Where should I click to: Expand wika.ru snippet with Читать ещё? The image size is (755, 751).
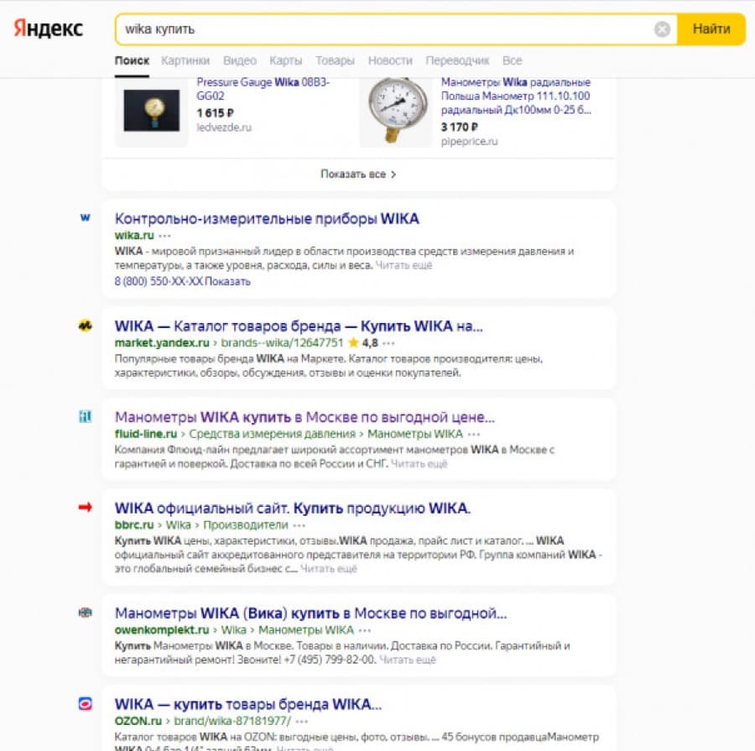point(404,265)
